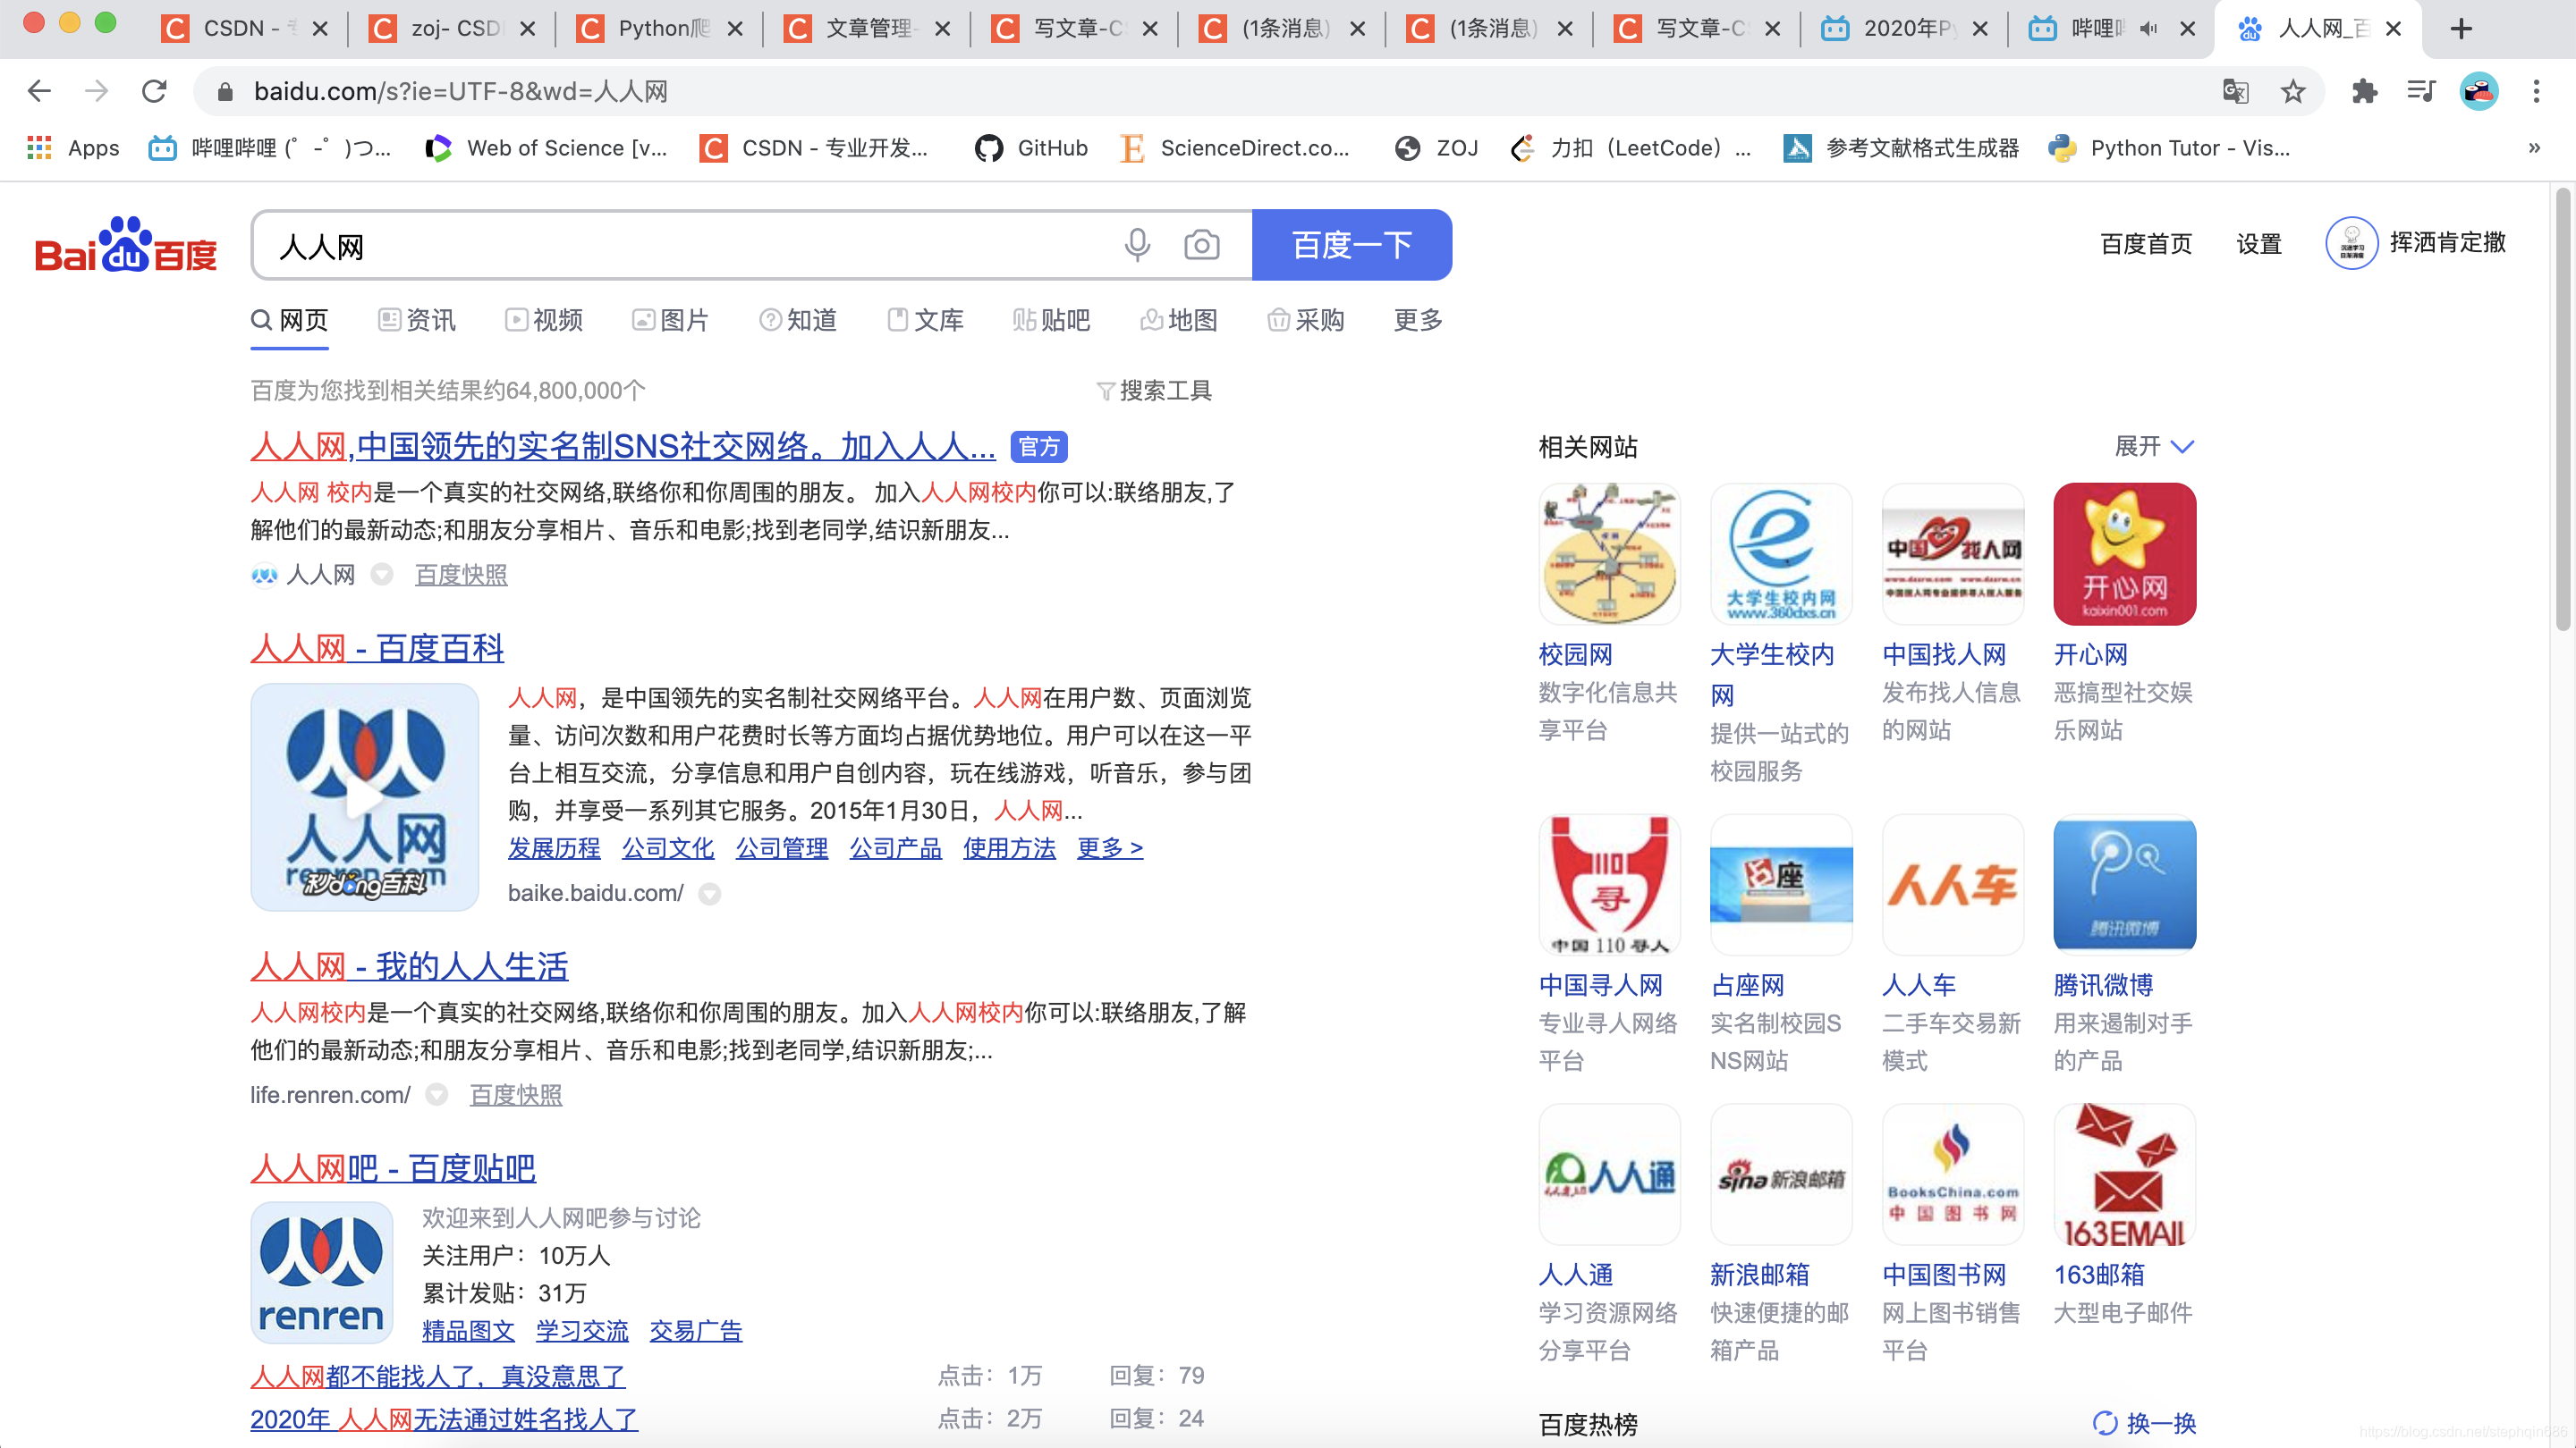This screenshot has height=1448, width=2576.
Task: Open 百度快照 under life.renren.com
Action: pyautogui.click(x=516, y=1095)
